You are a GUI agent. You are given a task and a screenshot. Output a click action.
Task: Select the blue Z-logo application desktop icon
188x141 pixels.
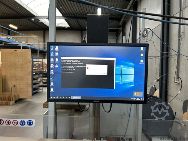pyautogui.click(x=52, y=73)
